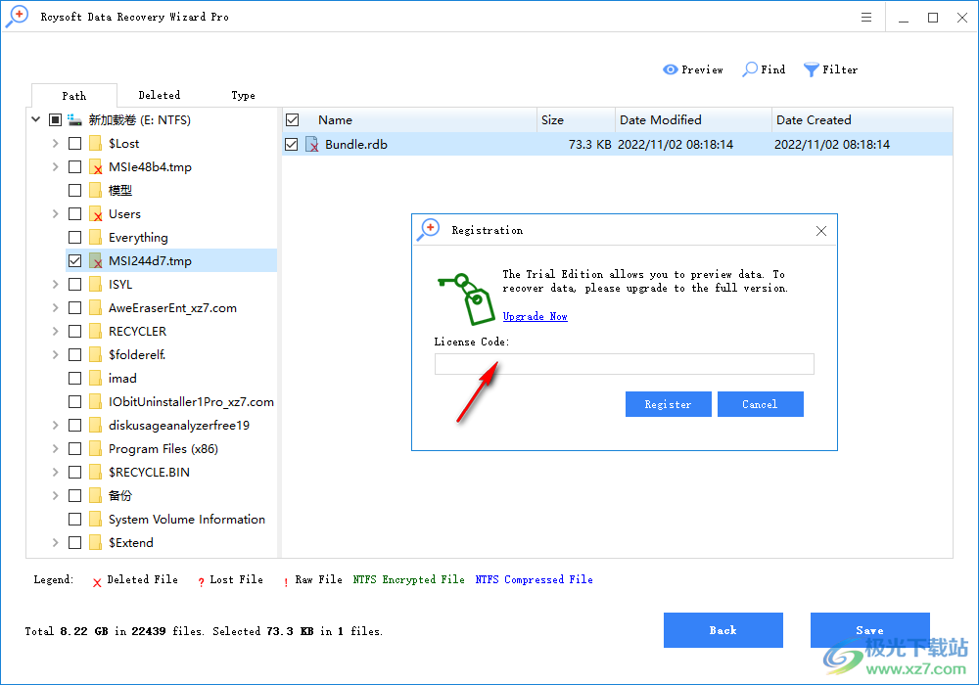This screenshot has height=685, width=979.
Task: Toggle the select-all checkbox in the Name column header
Action: tap(291, 119)
